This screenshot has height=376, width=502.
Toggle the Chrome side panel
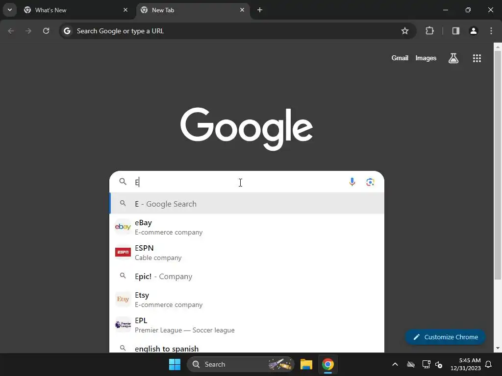pyautogui.click(x=455, y=31)
